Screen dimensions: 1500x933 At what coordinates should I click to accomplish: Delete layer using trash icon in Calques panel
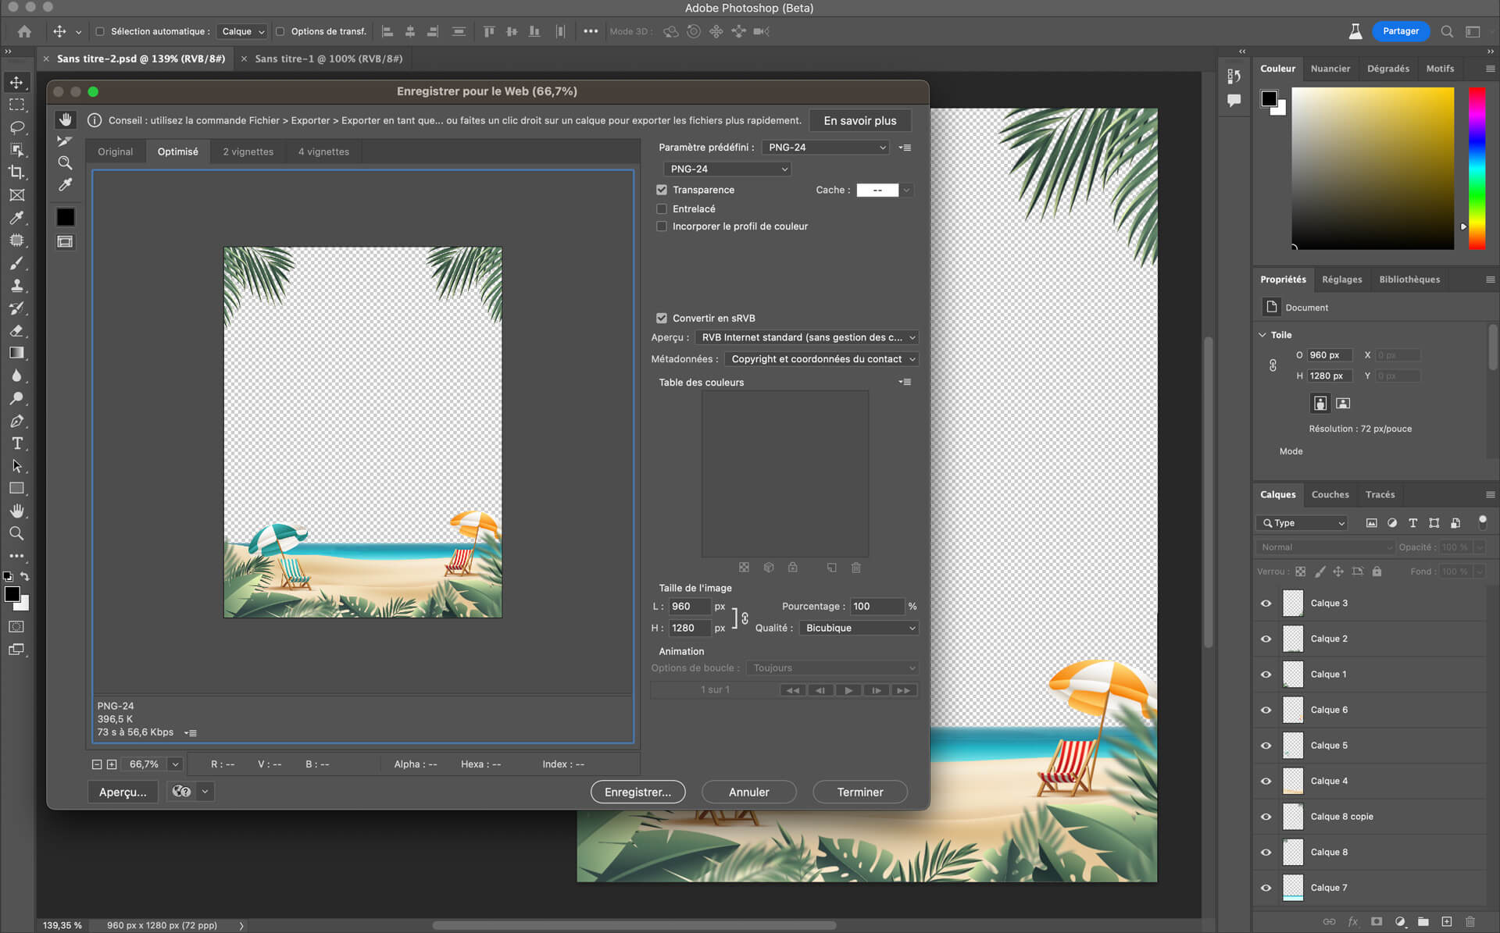tap(1470, 922)
